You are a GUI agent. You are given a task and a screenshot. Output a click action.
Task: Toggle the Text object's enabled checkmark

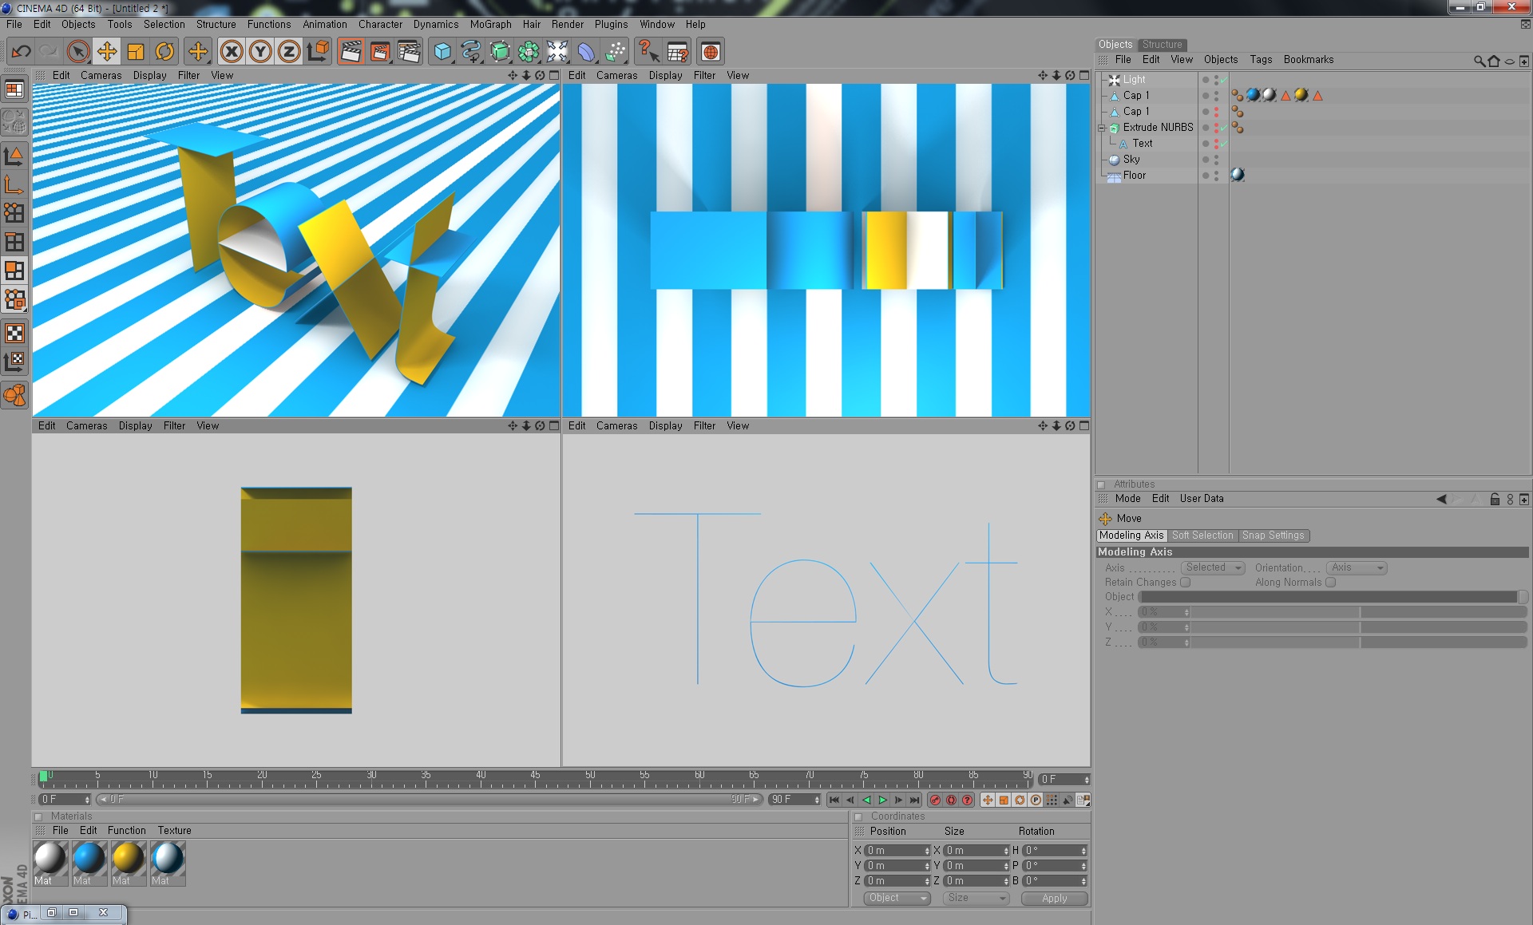click(x=1224, y=144)
